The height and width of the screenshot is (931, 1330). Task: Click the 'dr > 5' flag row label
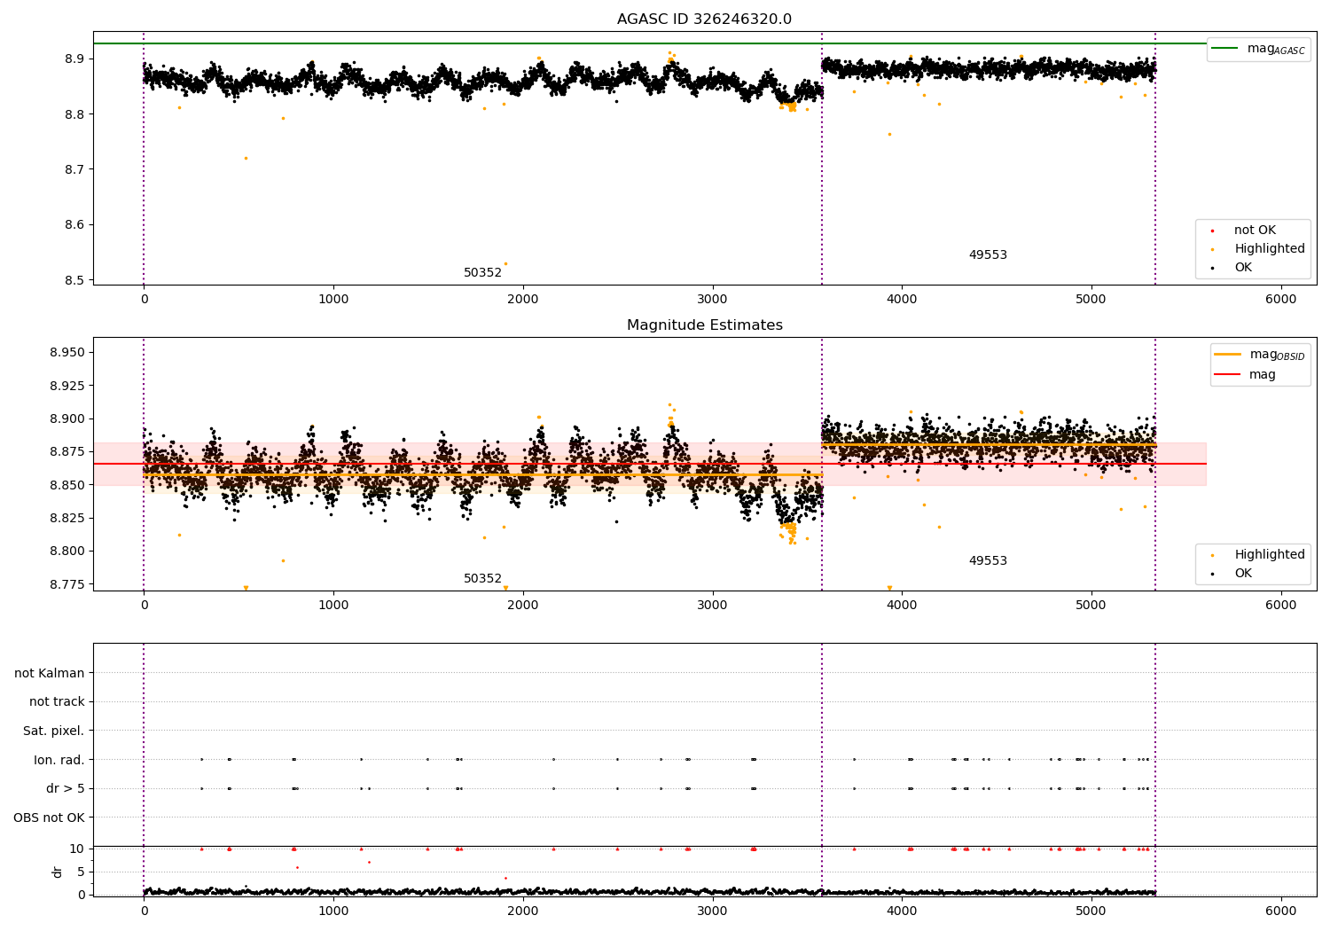[x=66, y=789]
